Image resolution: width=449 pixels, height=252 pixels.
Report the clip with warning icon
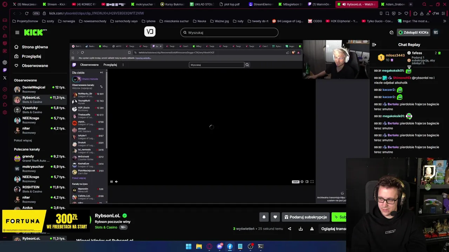click(x=312, y=229)
